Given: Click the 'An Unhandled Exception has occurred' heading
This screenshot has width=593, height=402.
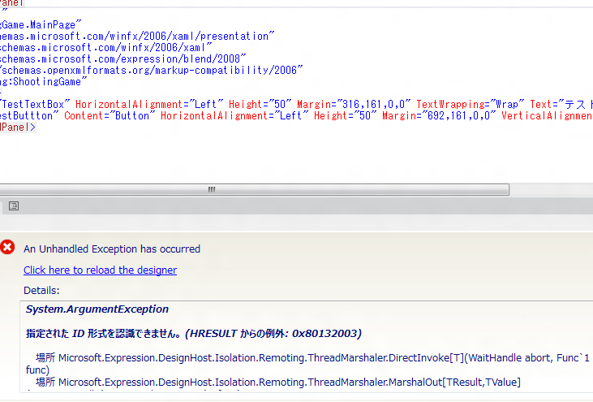Looking at the screenshot, I should (112, 249).
